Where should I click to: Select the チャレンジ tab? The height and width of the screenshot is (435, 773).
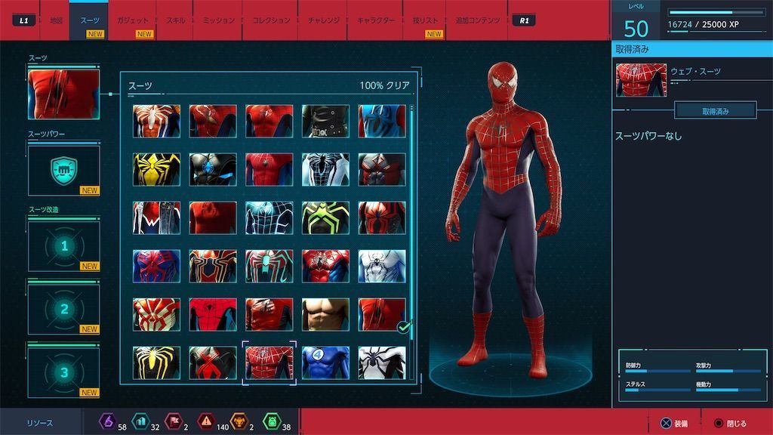click(323, 20)
